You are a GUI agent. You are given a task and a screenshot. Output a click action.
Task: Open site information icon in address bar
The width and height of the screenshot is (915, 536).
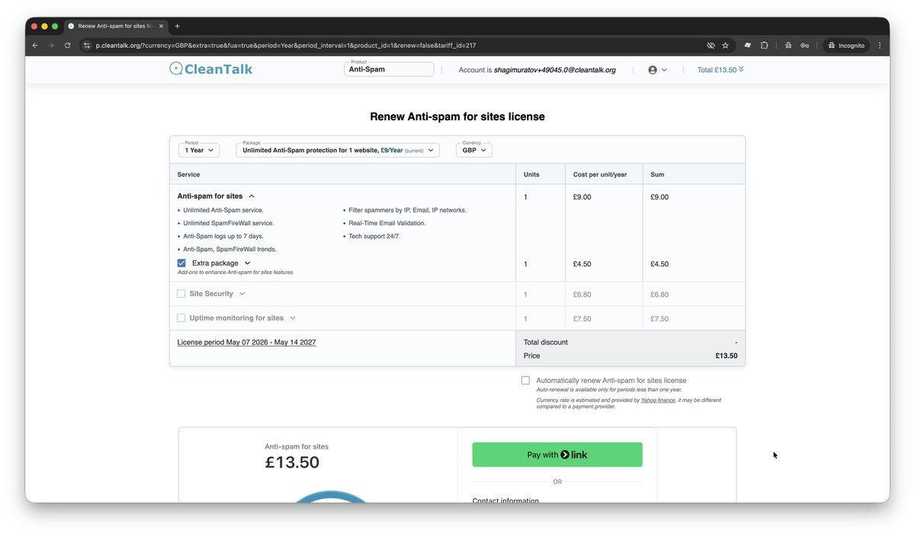pyautogui.click(x=86, y=46)
